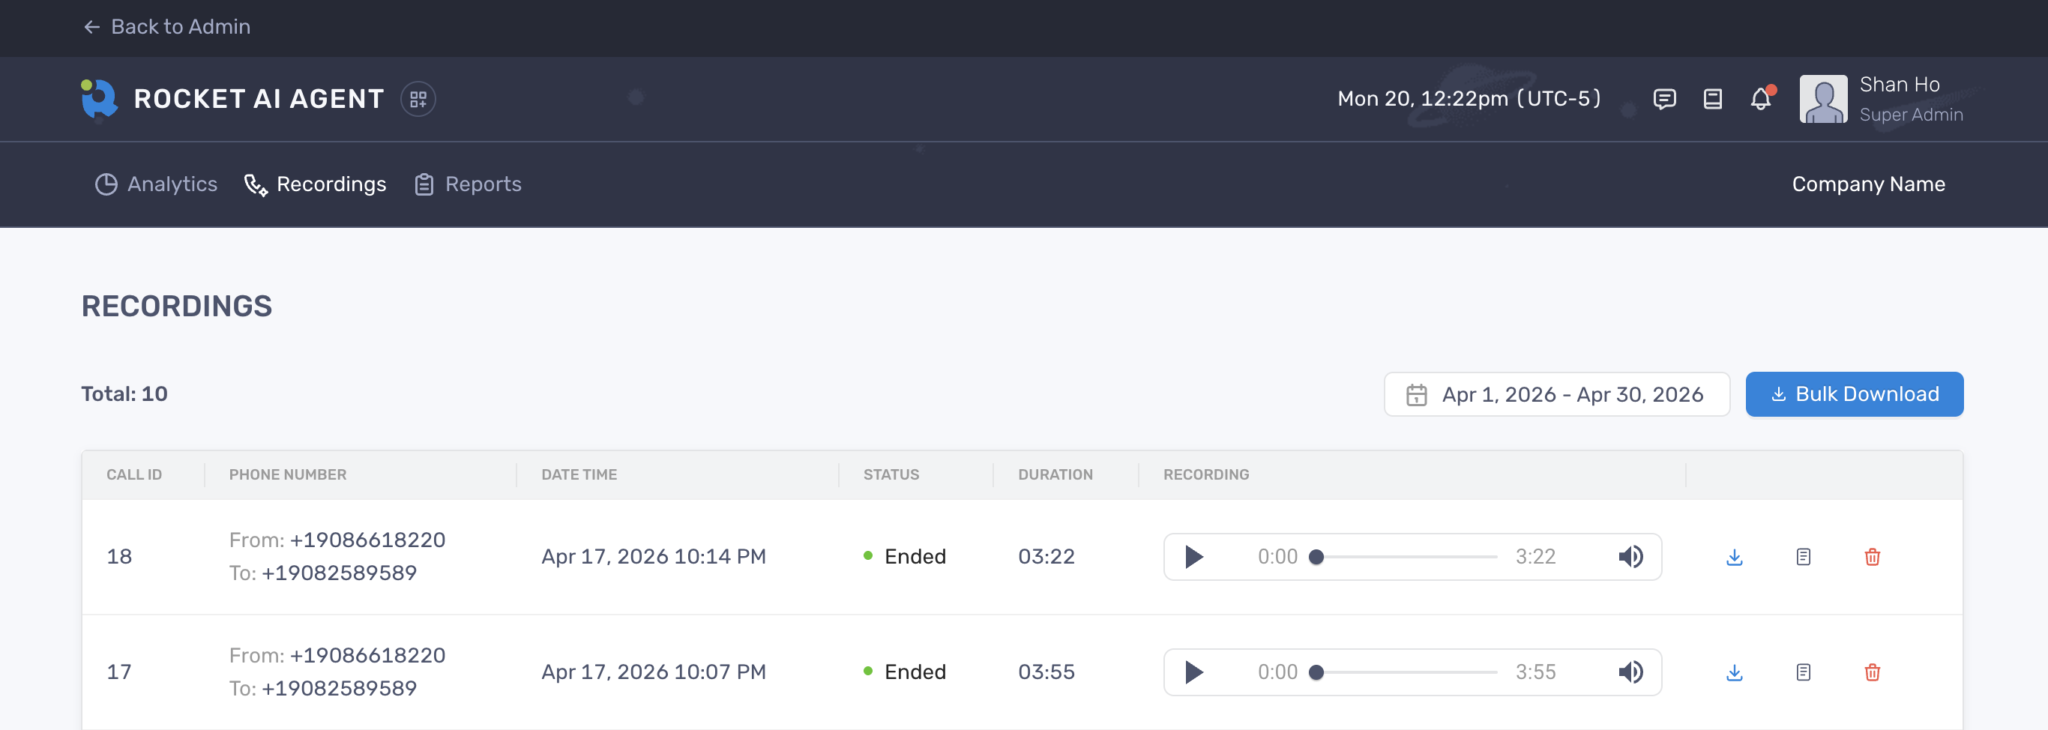Switch to the Analytics tab
The height and width of the screenshot is (730, 2048).
point(156,184)
